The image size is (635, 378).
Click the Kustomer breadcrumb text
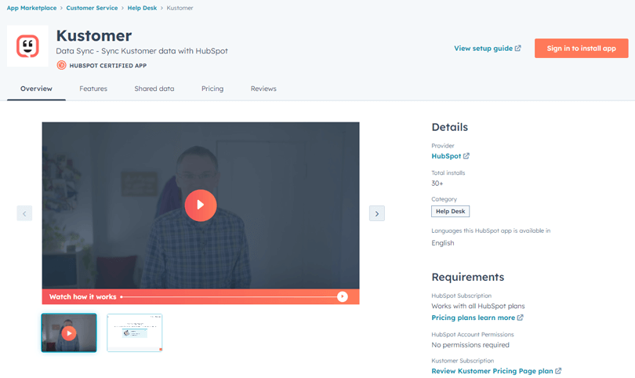click(180, 8)
